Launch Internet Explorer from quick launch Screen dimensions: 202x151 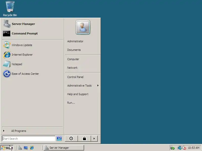point(32,148)
